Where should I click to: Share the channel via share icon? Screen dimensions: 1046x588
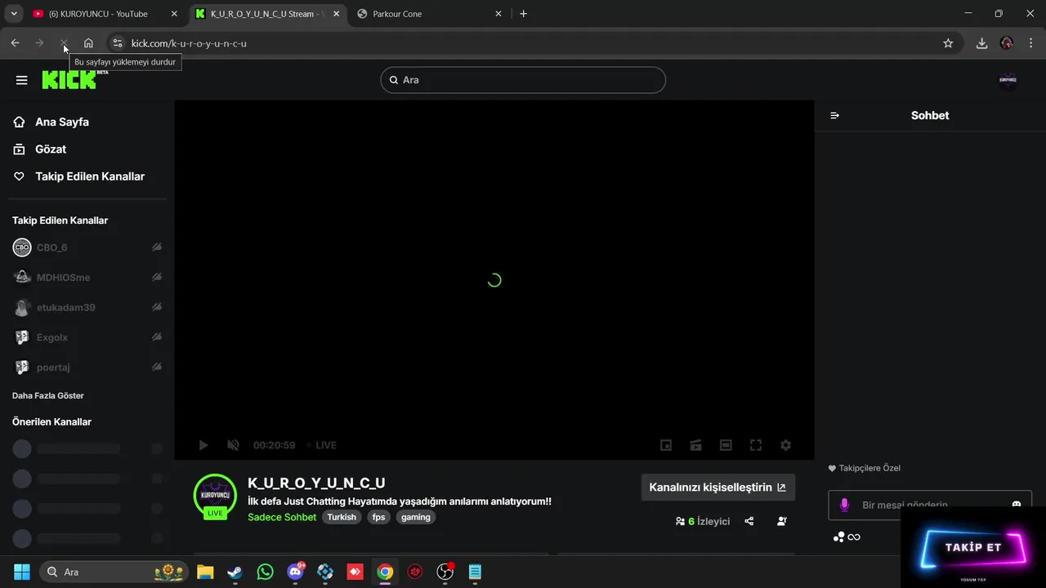click(749, 521)
